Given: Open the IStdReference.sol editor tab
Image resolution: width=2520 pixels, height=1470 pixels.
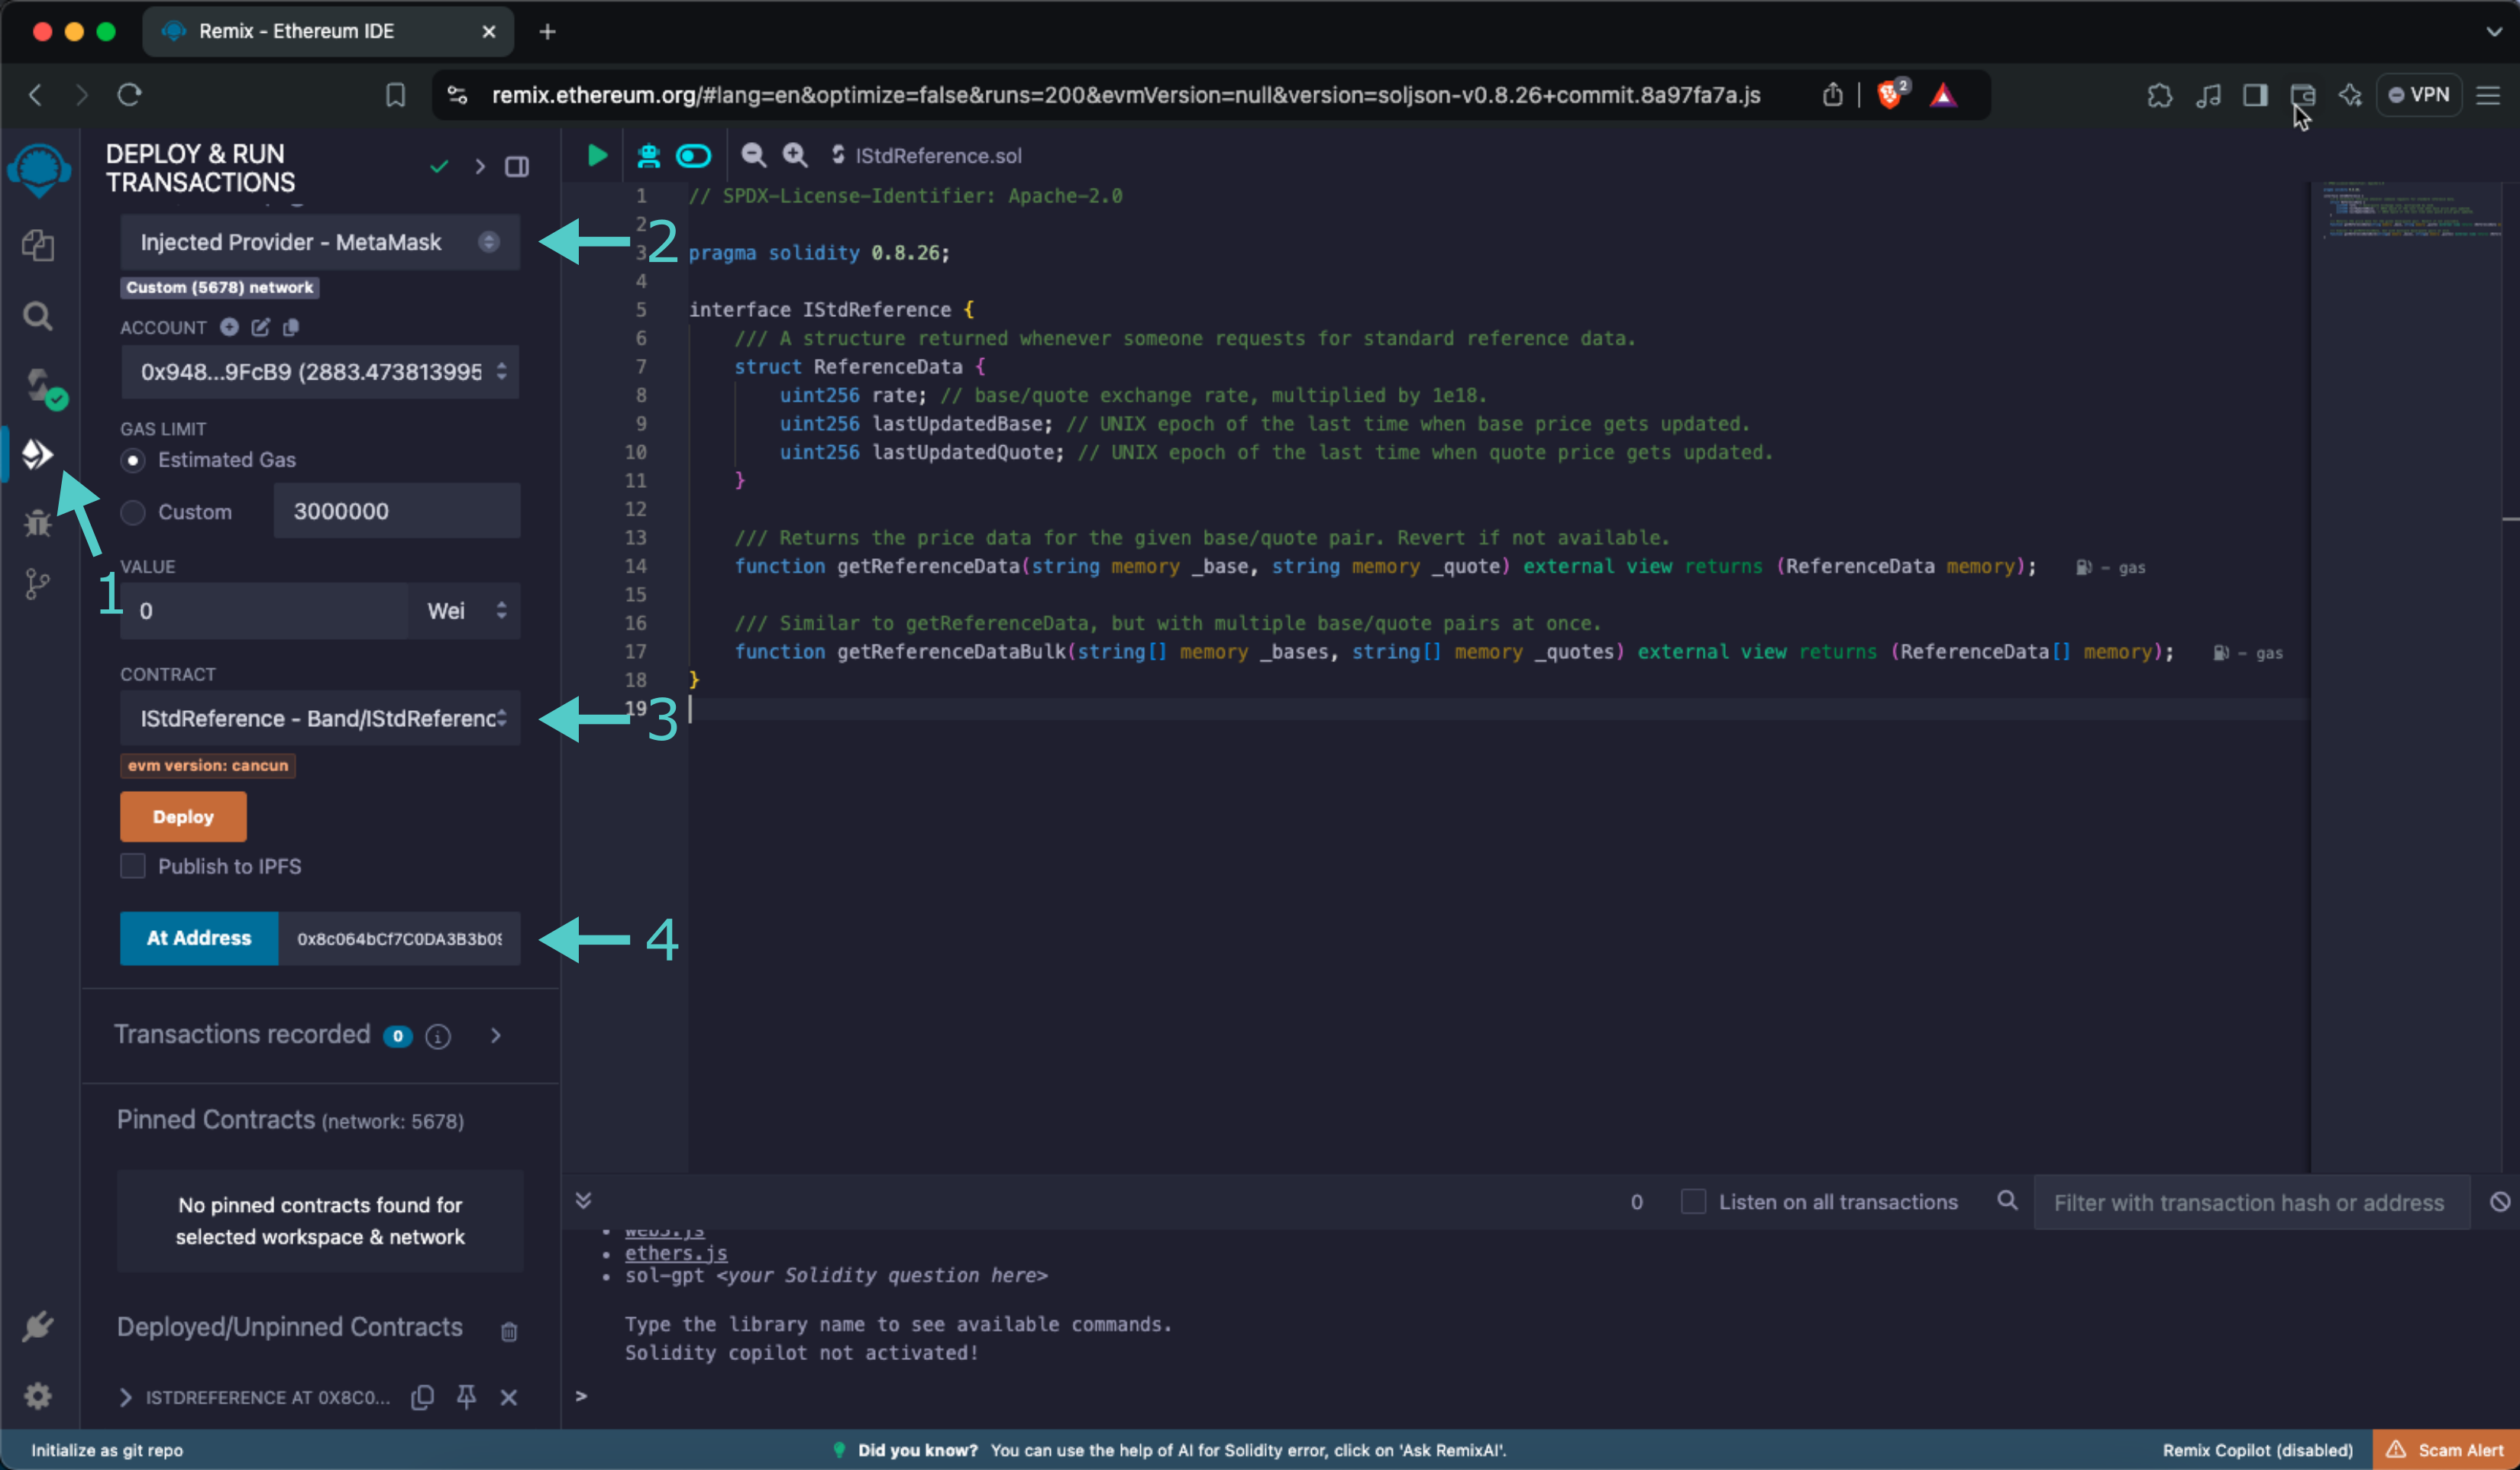Looking at the screenshot, I should (x=926, y=156).
